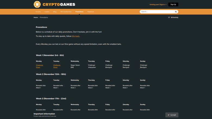Click the Sign Up button

point(173,4)
